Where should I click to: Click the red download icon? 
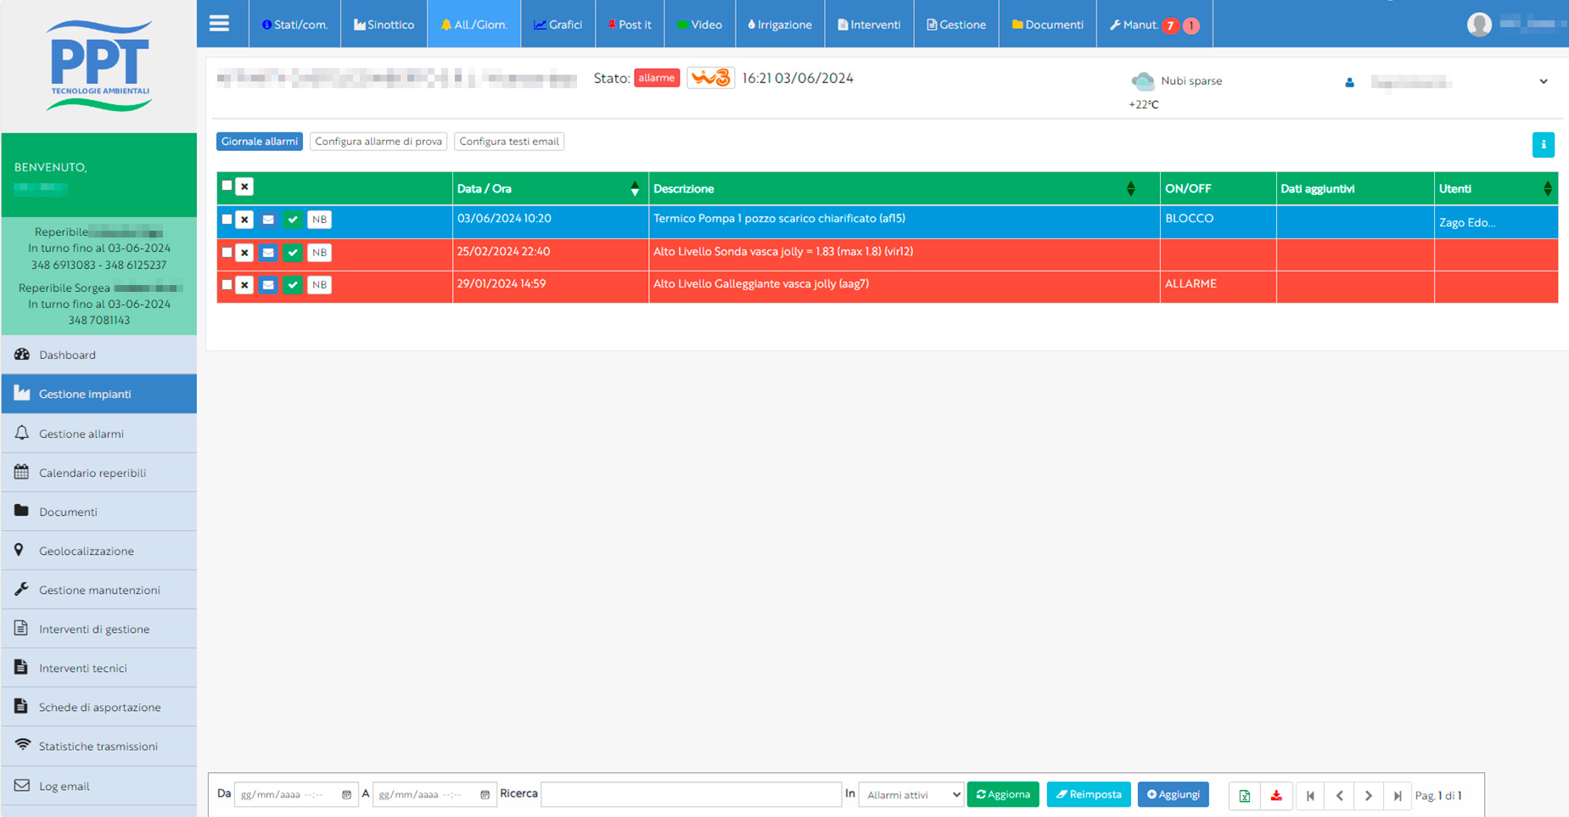click(x=1276, y=796)
